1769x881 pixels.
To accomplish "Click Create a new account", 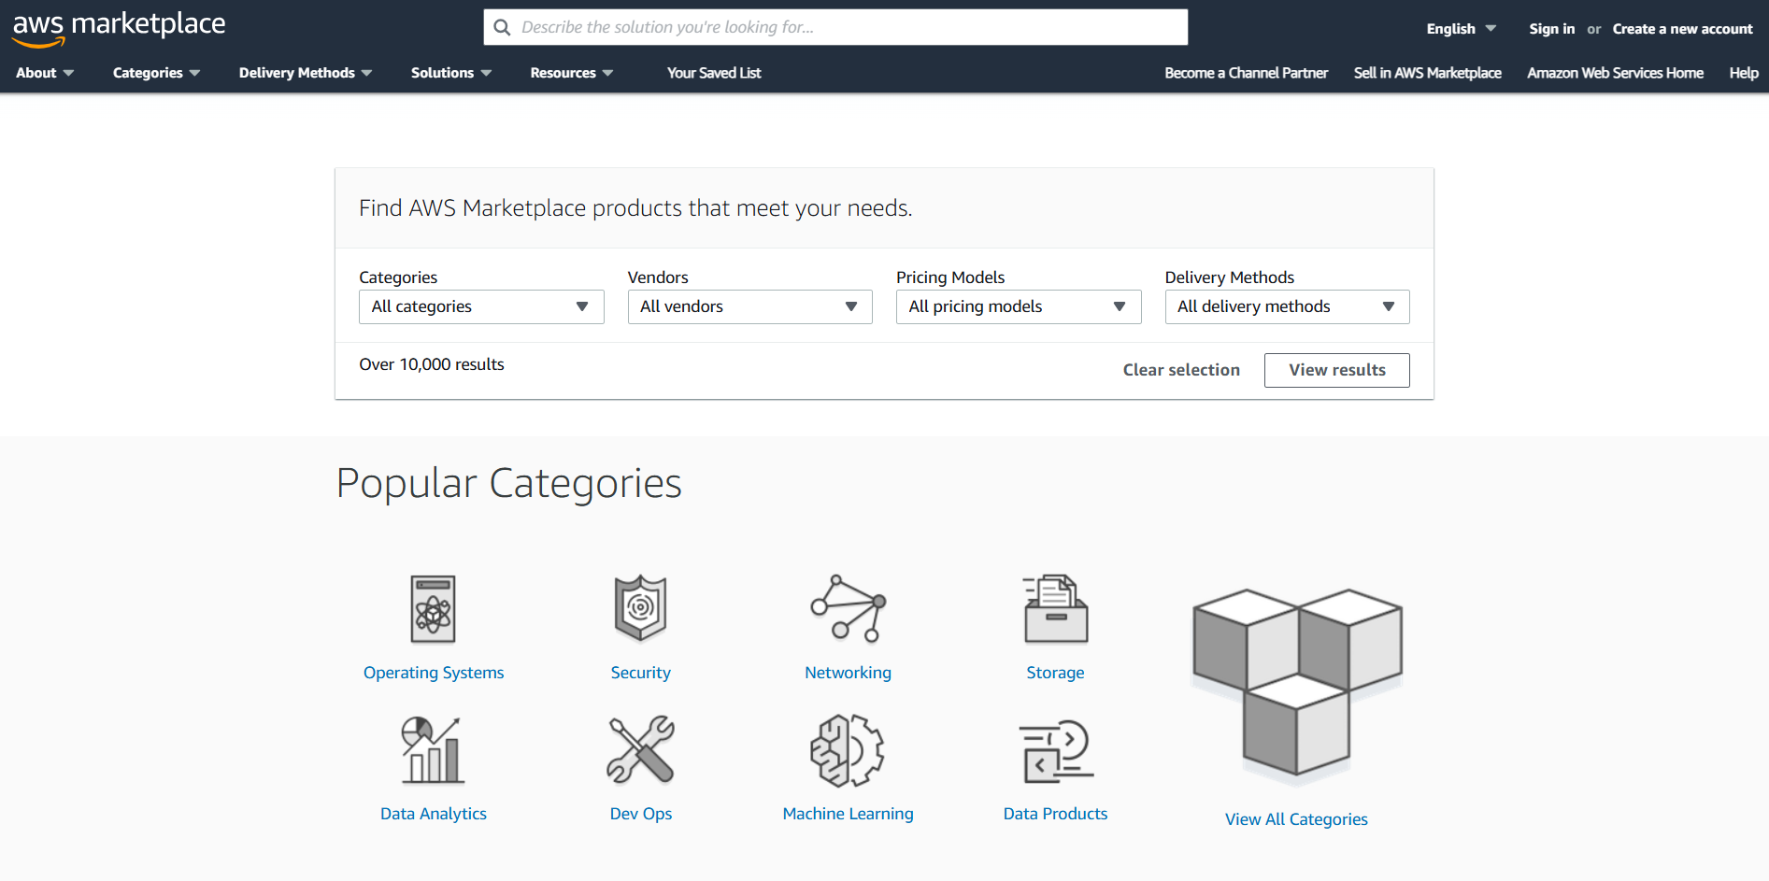I will coord(1682,29).
